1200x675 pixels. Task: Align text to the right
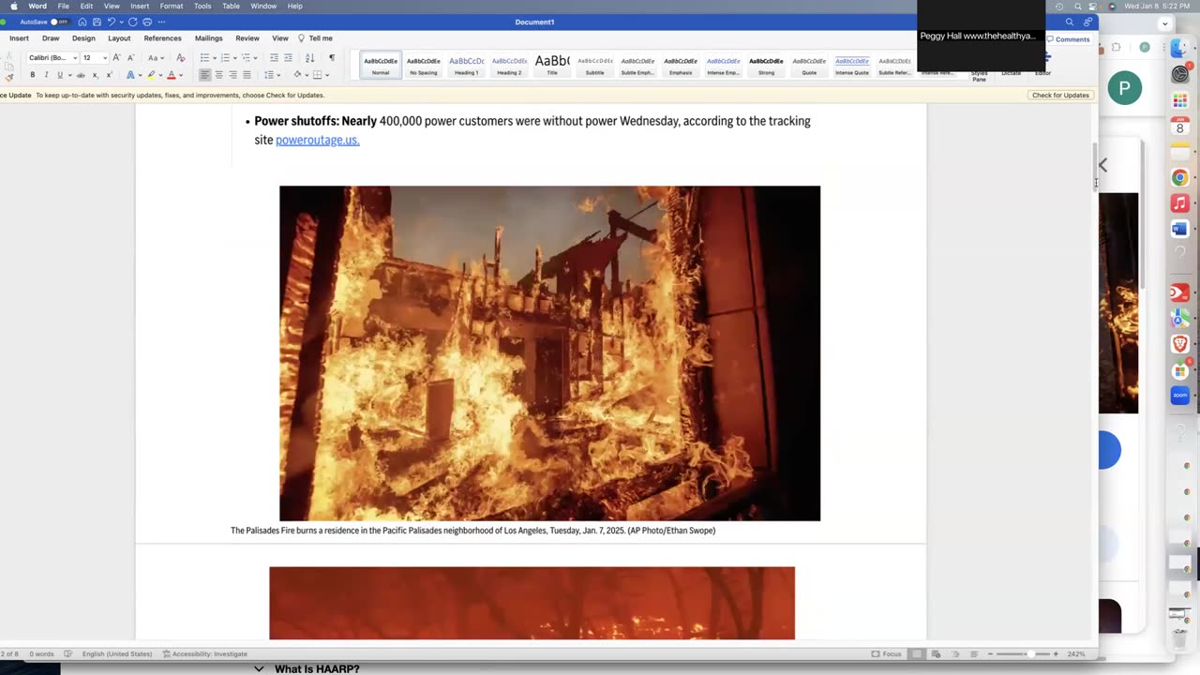point(232,75)
